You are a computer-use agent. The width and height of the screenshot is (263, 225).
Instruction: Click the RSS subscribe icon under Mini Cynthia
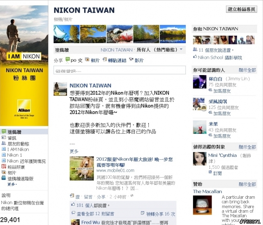tap(210, 172)
